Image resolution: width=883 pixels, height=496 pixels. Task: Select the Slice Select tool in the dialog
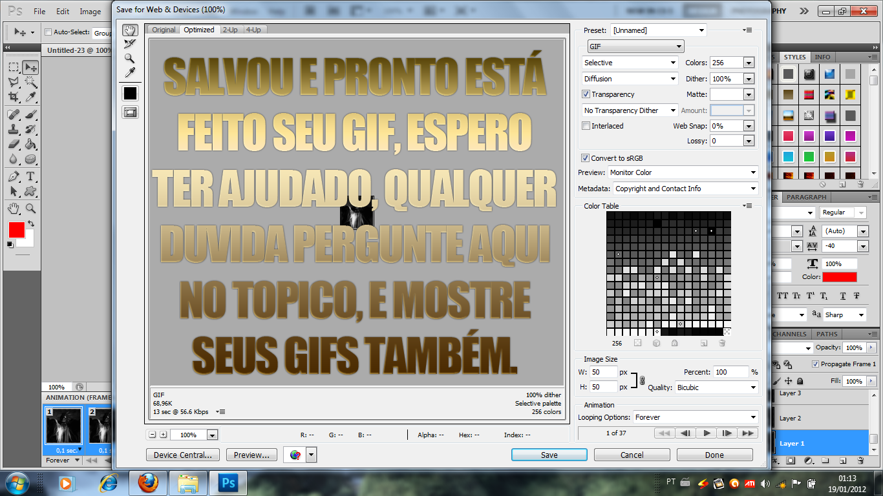tap(131, 44)
